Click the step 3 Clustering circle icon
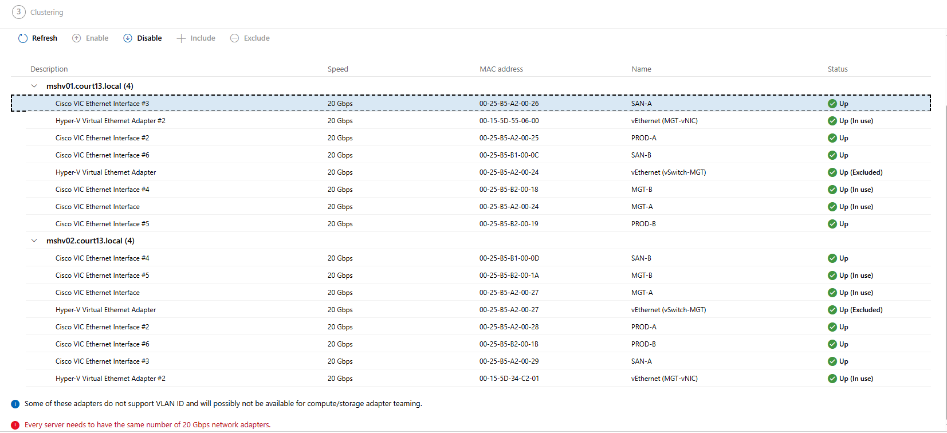The width and height of the screenshot is (947, 433). [19, 12]
